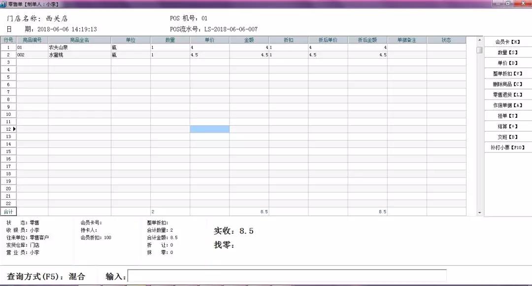Click the highlighted blue cell in row 12
Screen dimensions: 532x286
209,129
